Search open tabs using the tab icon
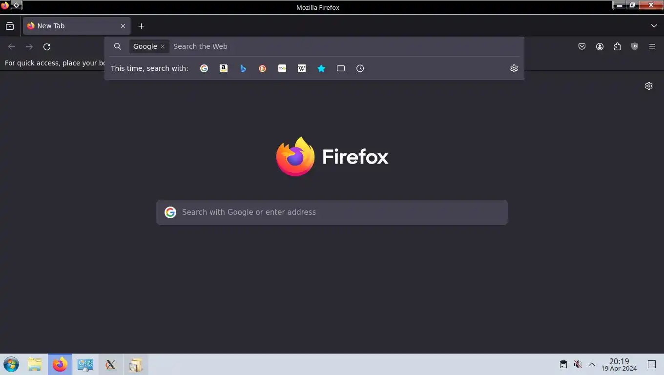Image resolution: width=664 pixels, height=375 pixels. [341, 68]
